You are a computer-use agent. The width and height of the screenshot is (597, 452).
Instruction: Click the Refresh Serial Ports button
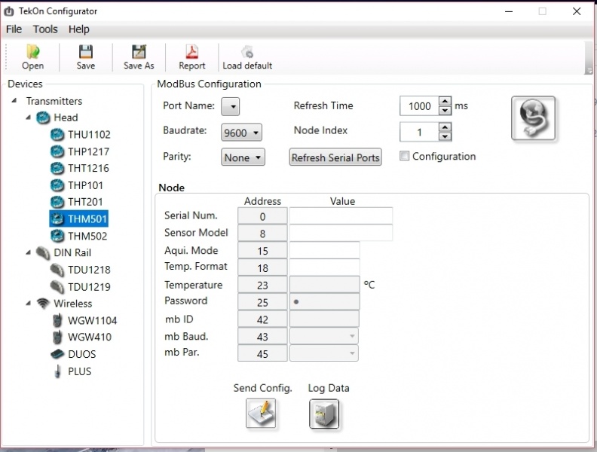(335, 157)
